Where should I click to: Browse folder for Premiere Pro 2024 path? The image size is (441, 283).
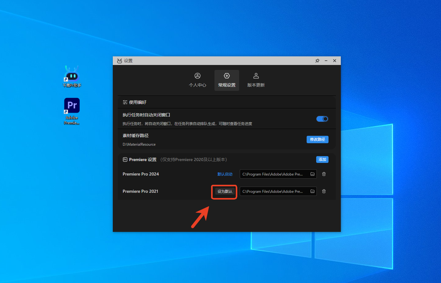[312, 174]
